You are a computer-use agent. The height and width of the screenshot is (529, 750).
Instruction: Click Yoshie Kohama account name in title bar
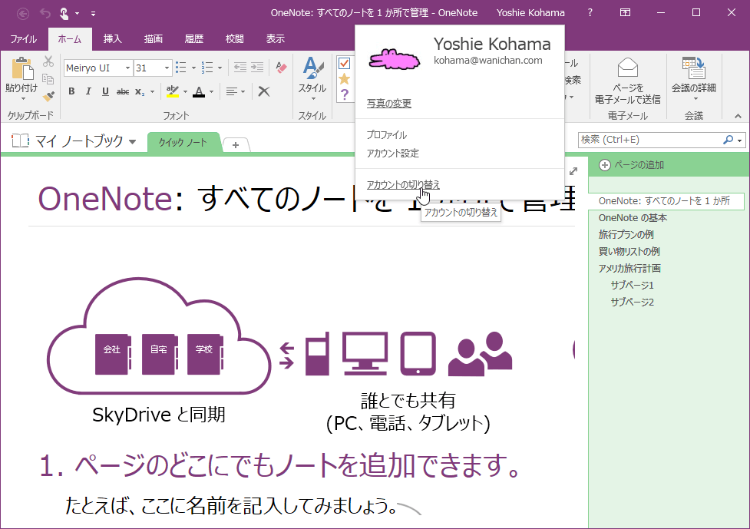530,13
